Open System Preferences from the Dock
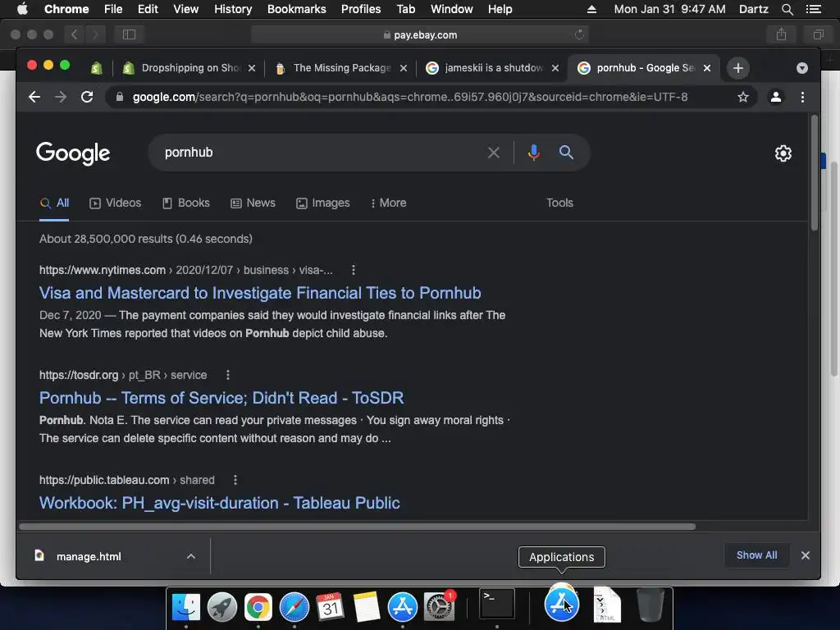The width and height of the screenshot is (840, 630). pos(439,607)
